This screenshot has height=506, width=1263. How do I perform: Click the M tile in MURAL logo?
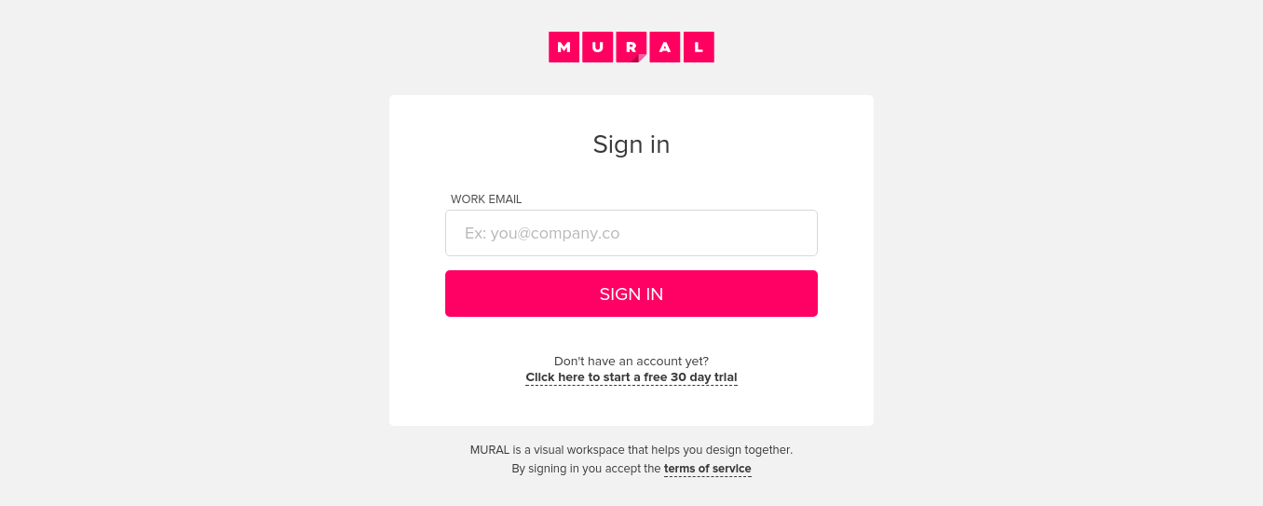[564, 48]
